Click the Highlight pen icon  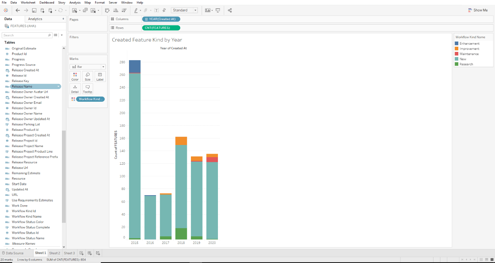pyautogui.click(x=136, y=10)
